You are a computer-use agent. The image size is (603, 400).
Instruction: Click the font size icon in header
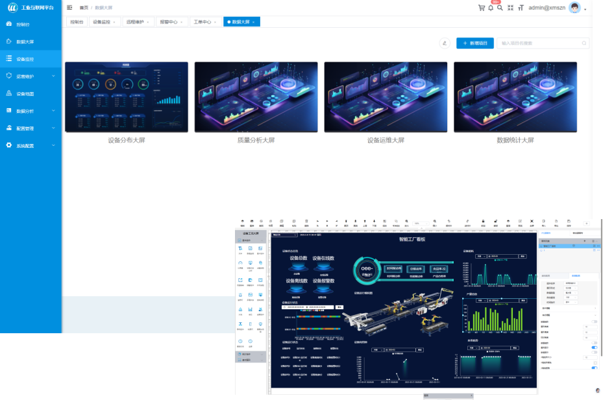click(x=520, y=8)
